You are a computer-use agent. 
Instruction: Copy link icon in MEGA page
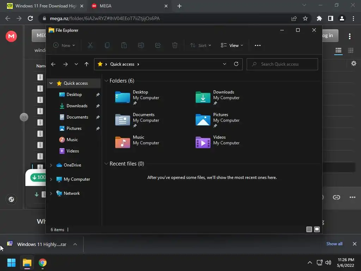point(337,197)
